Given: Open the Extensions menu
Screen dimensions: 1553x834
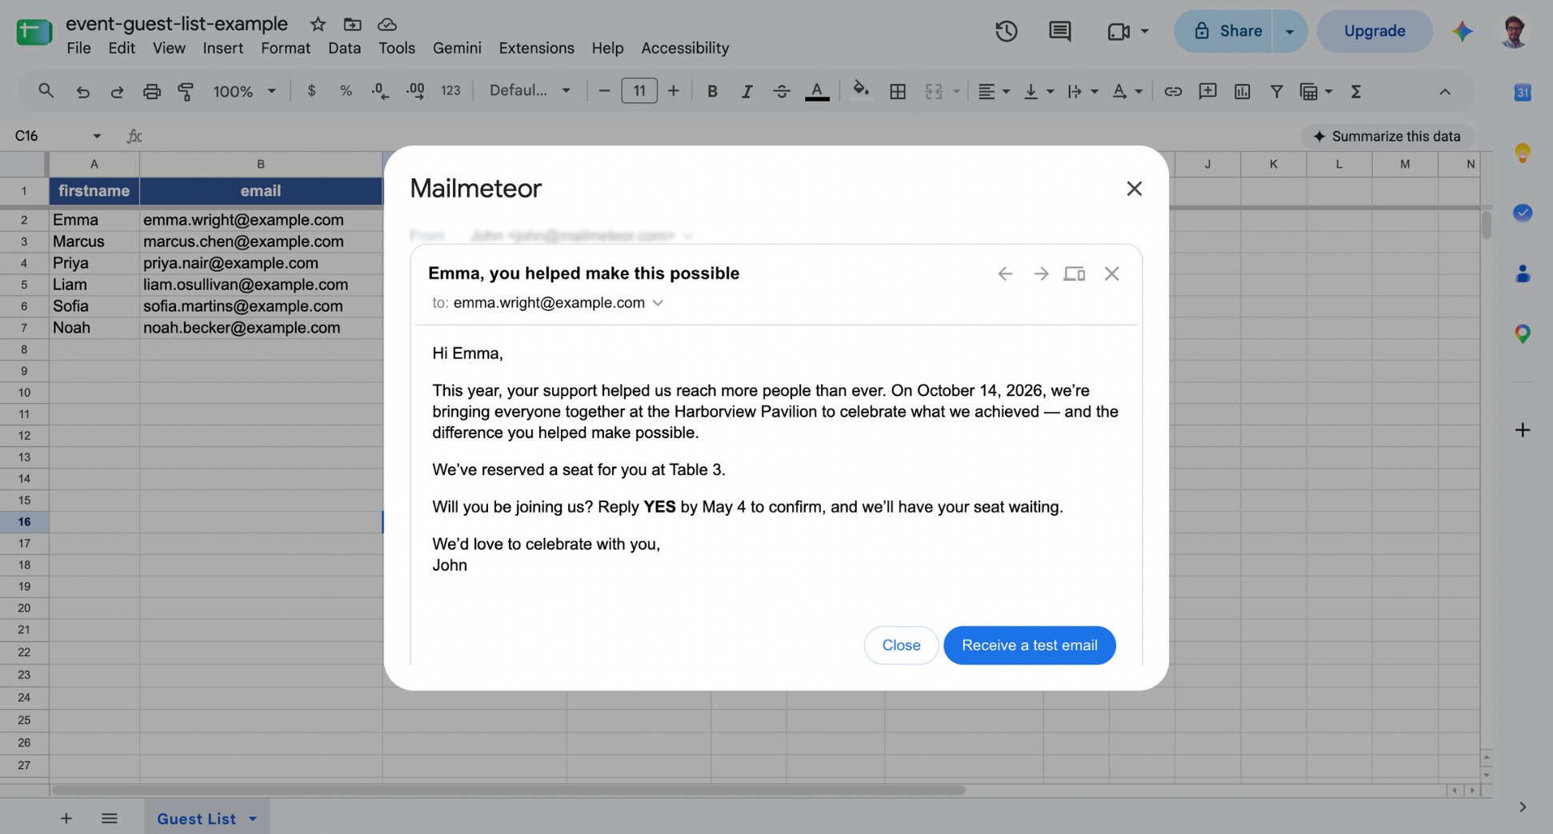Looking at the screenshot, I should [536, 48].
